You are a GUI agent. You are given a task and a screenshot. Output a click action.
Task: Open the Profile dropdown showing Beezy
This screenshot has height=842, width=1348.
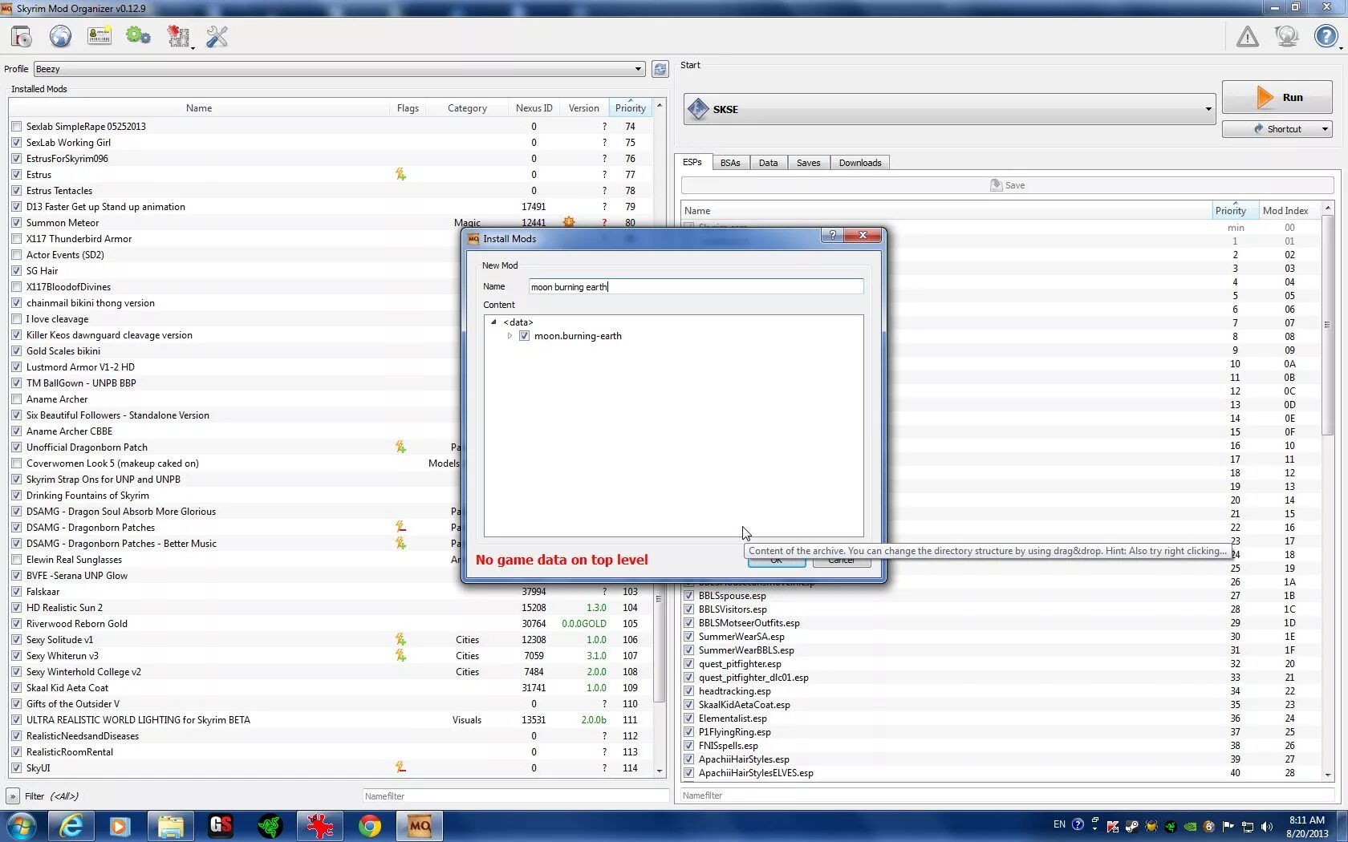coord(339,69)
